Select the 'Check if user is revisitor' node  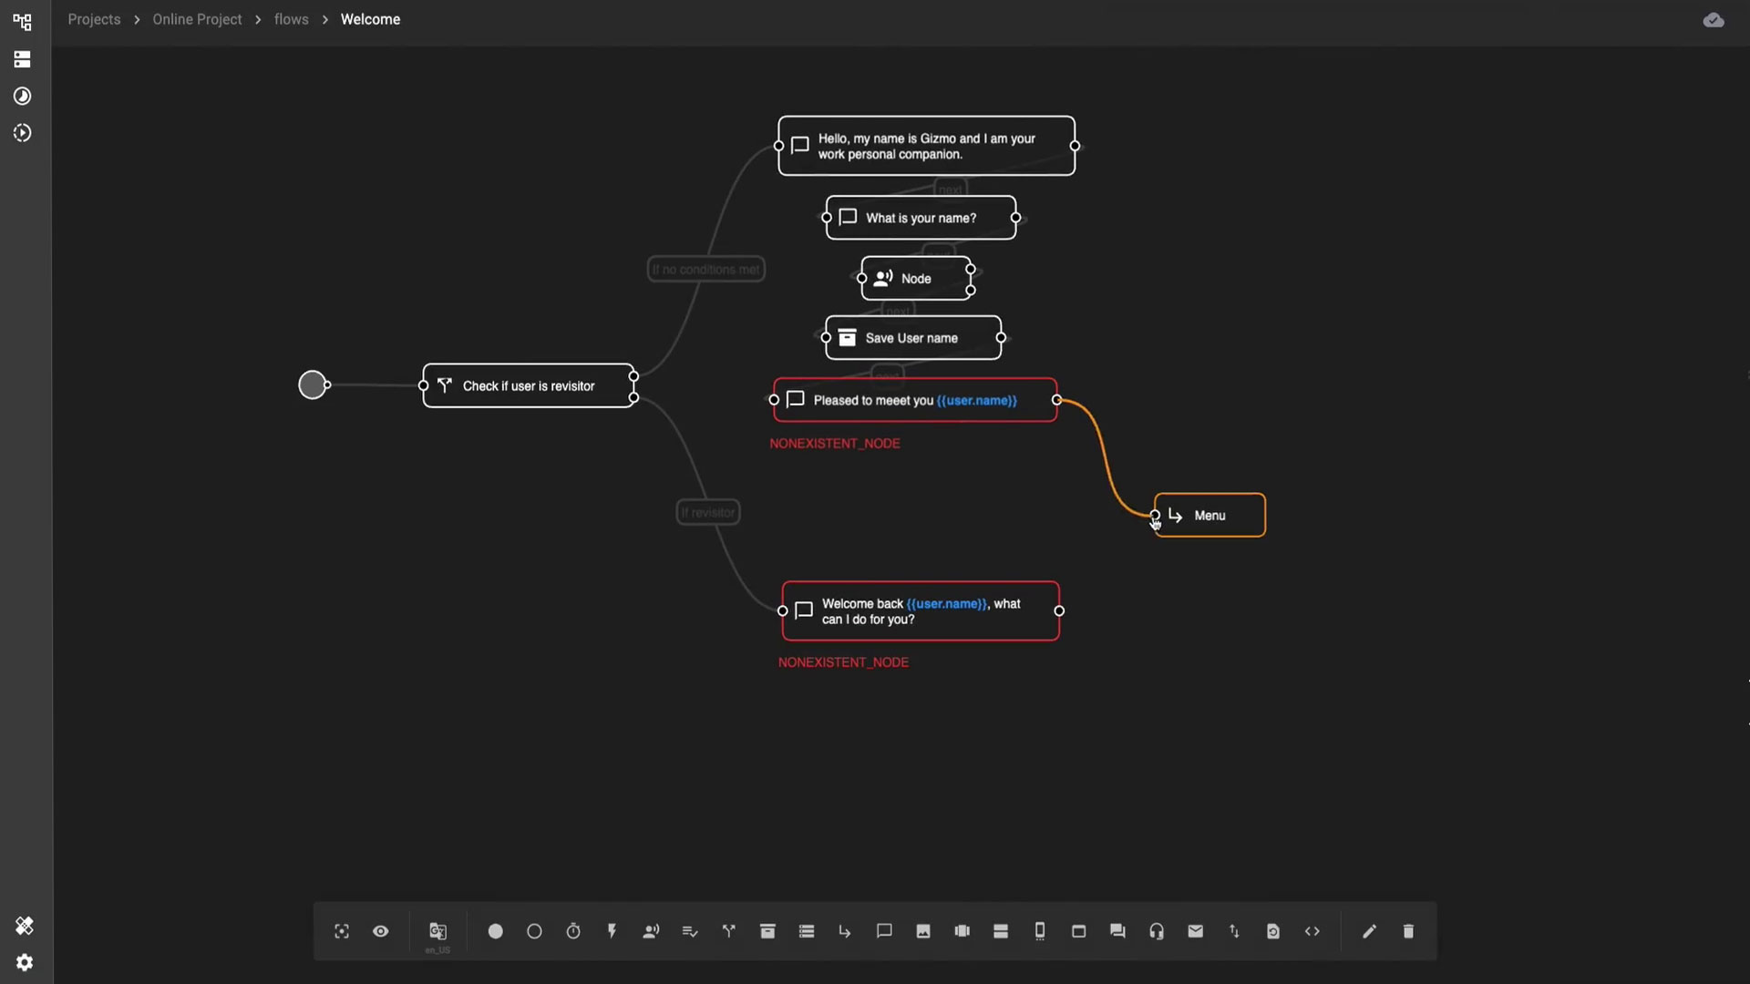click(529, 385)
